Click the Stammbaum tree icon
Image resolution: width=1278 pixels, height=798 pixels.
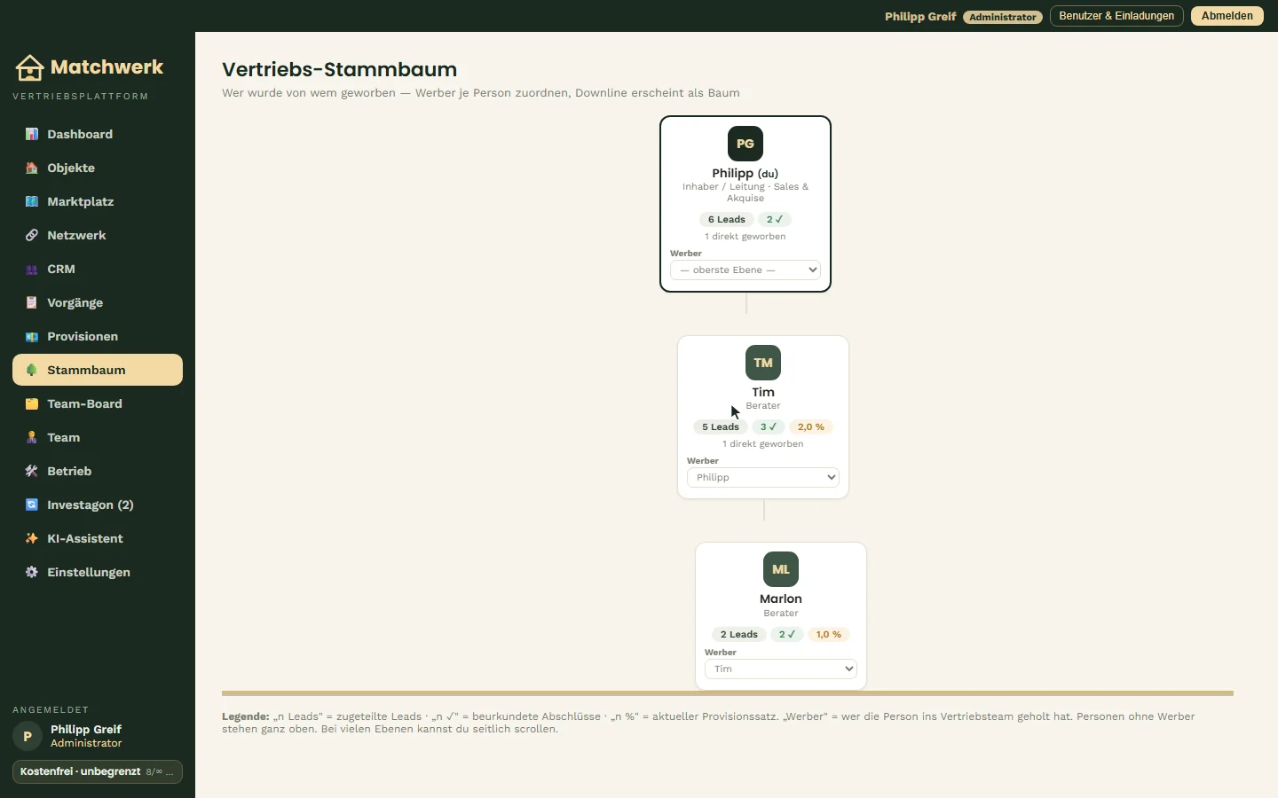[x=32, y=370]
